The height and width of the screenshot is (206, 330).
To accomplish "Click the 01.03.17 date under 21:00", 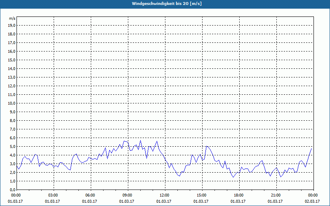I will (x=275, y=201).
